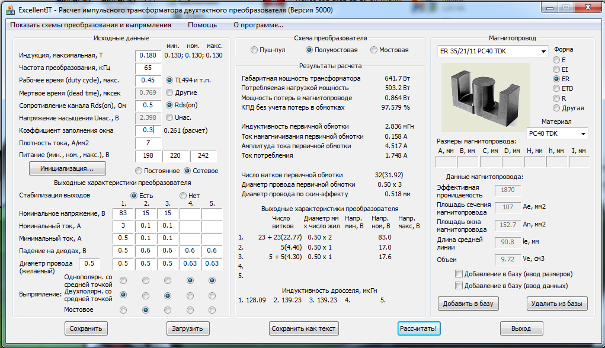The height and width of the screenshot is (348, 605).
Task: Open the «О программе...» menu
Action: [x=258, y=25]
